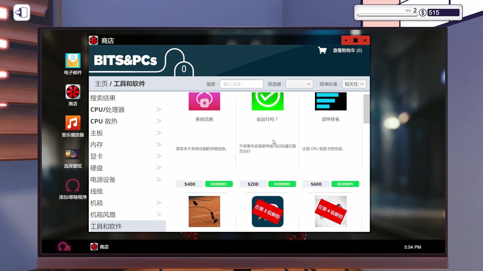The width and height of the screenshot is (483, 271).
Task: Click the level 4 locked product thumbnail
Action: 331,212
